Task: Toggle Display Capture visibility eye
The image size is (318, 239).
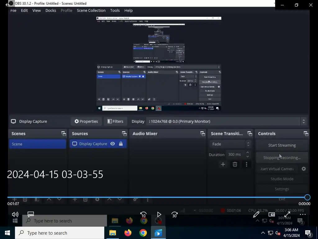Action: 112,144
